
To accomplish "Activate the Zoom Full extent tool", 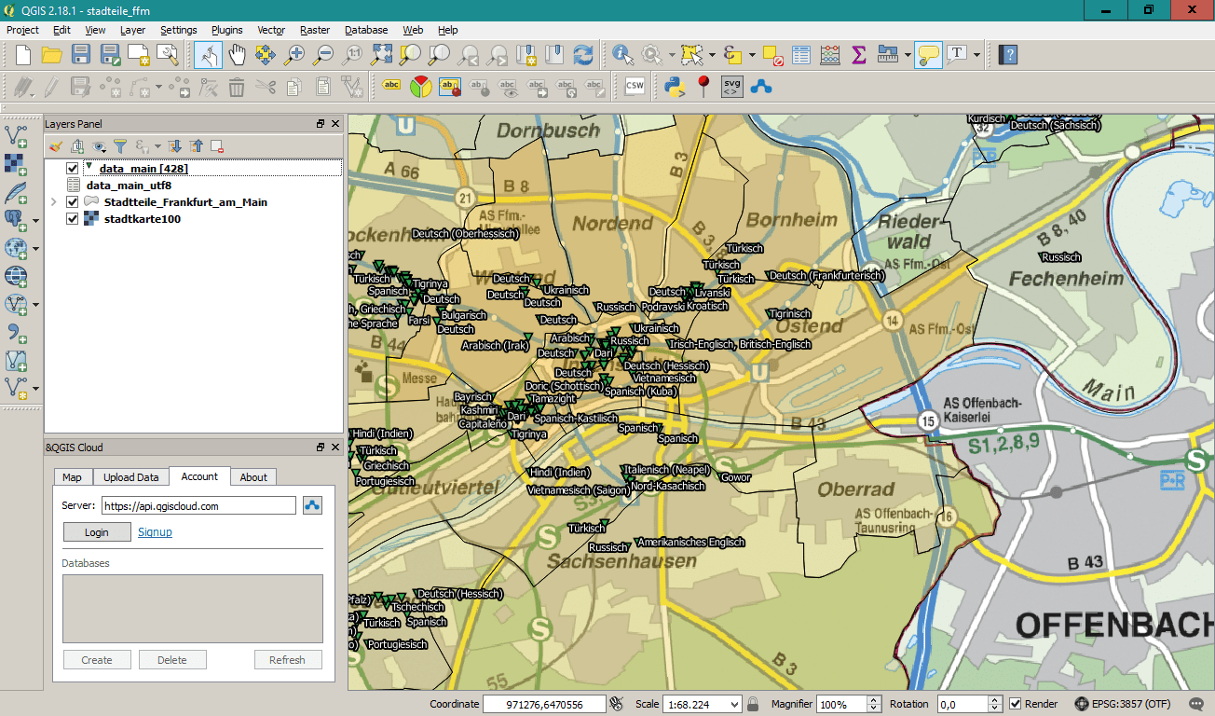I will [x=381, y=54].
